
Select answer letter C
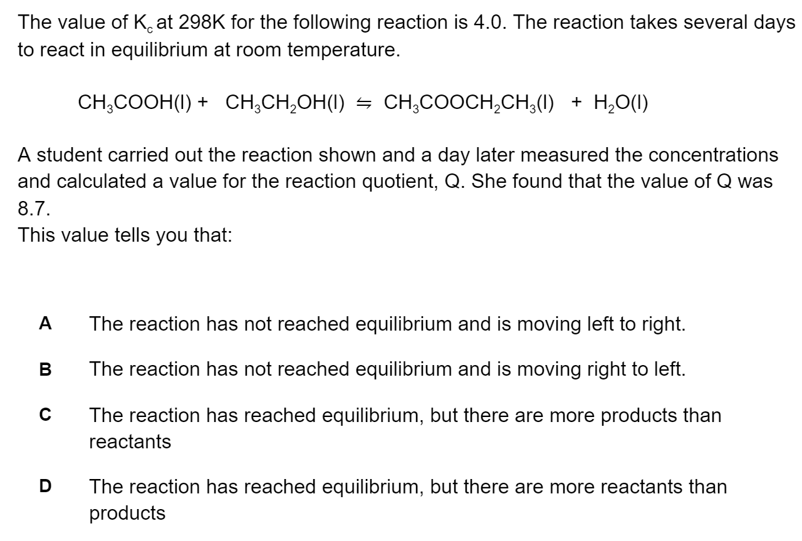45,415
